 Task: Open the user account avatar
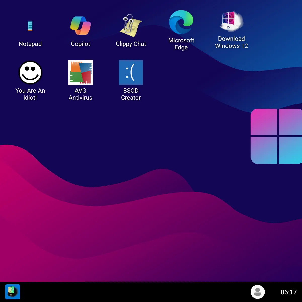tap(257, 292)
